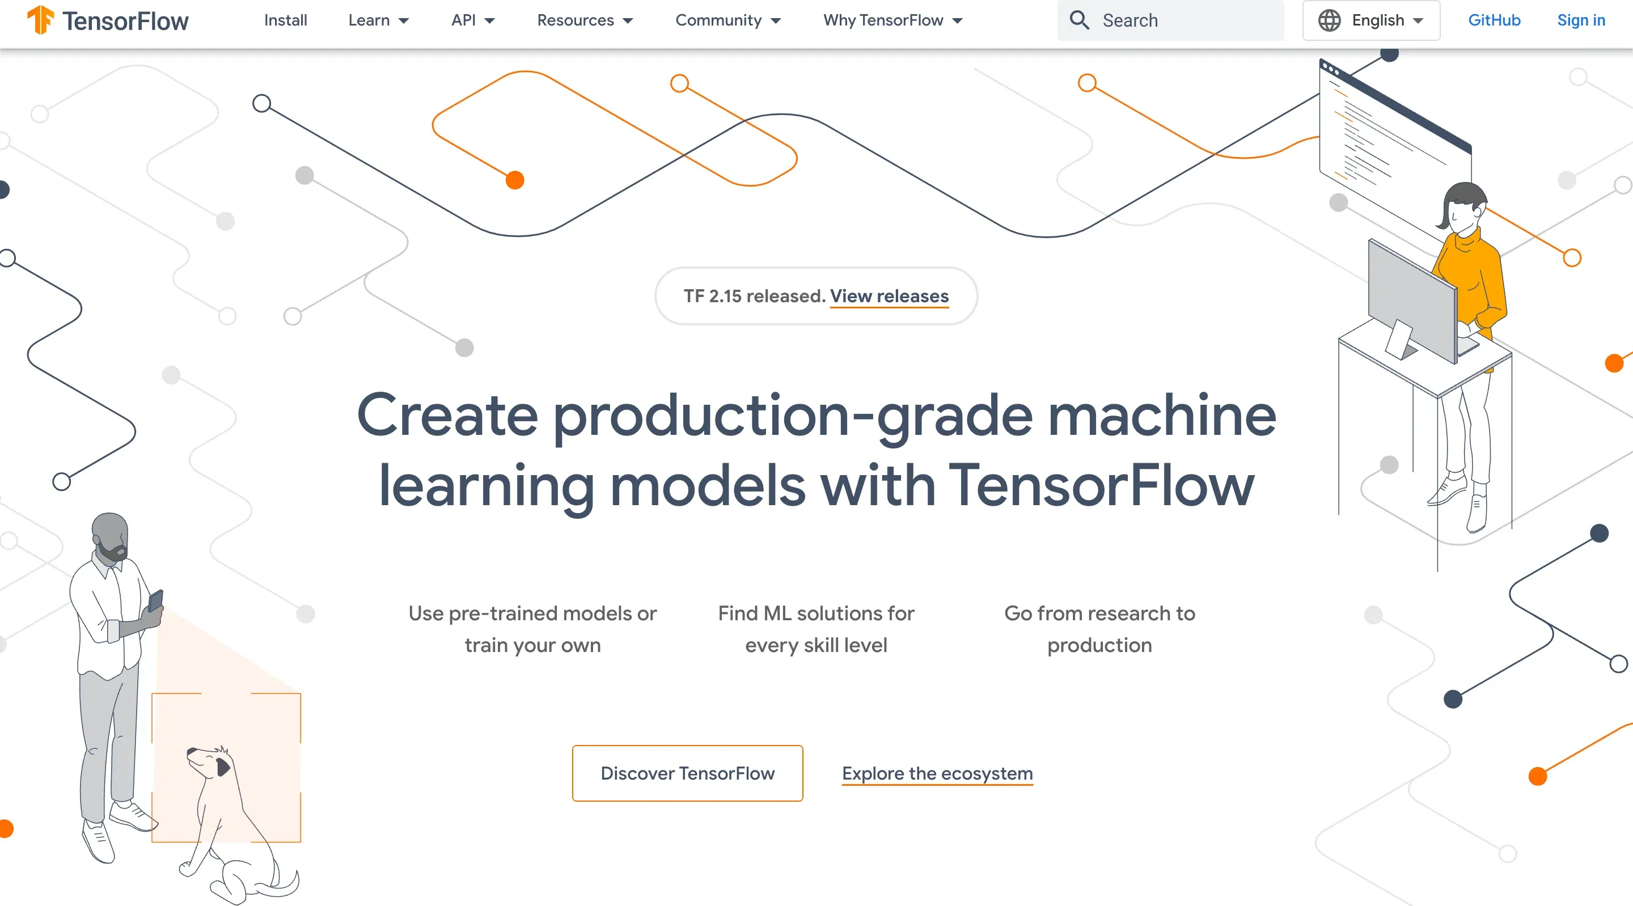Expand the API dropdown arrow
This screenshot has width=1633, height=906.
[x=489, y=21]
